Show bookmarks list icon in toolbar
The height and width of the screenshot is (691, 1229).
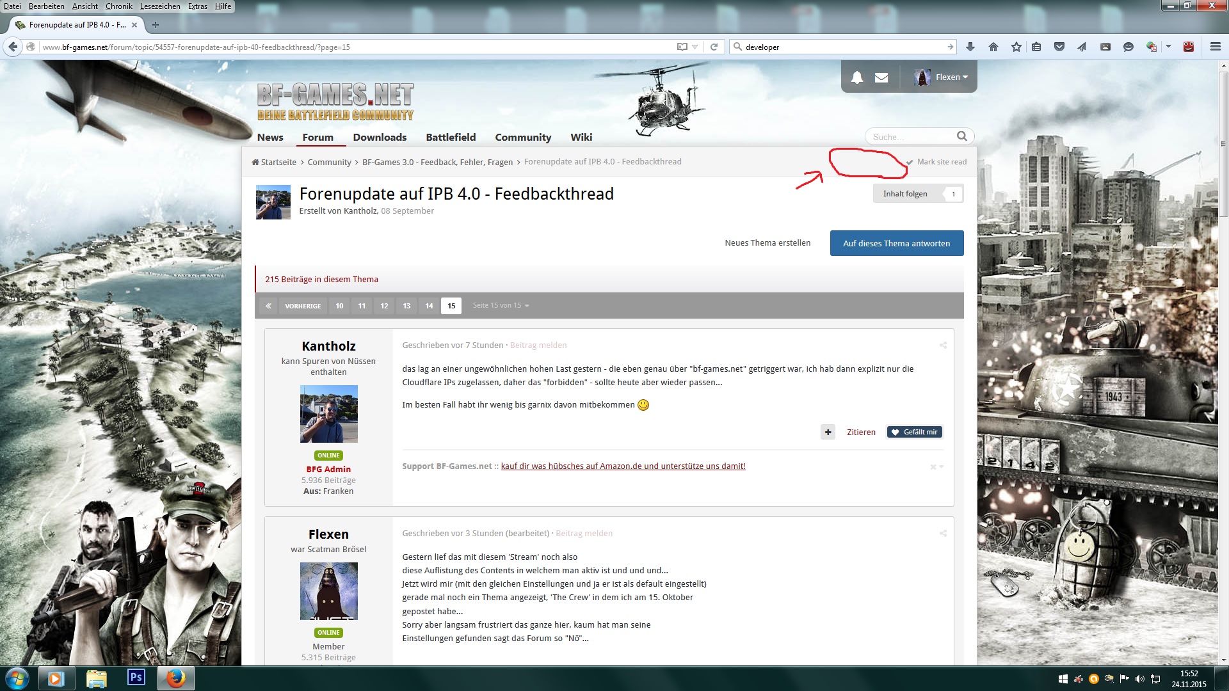(1036, 47)
